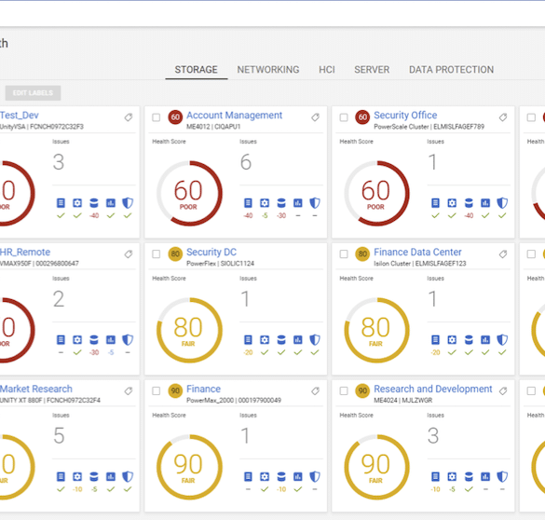Click the label tag icon on Finance Data Center card
545x520 pixels.
tap(502, 254)
